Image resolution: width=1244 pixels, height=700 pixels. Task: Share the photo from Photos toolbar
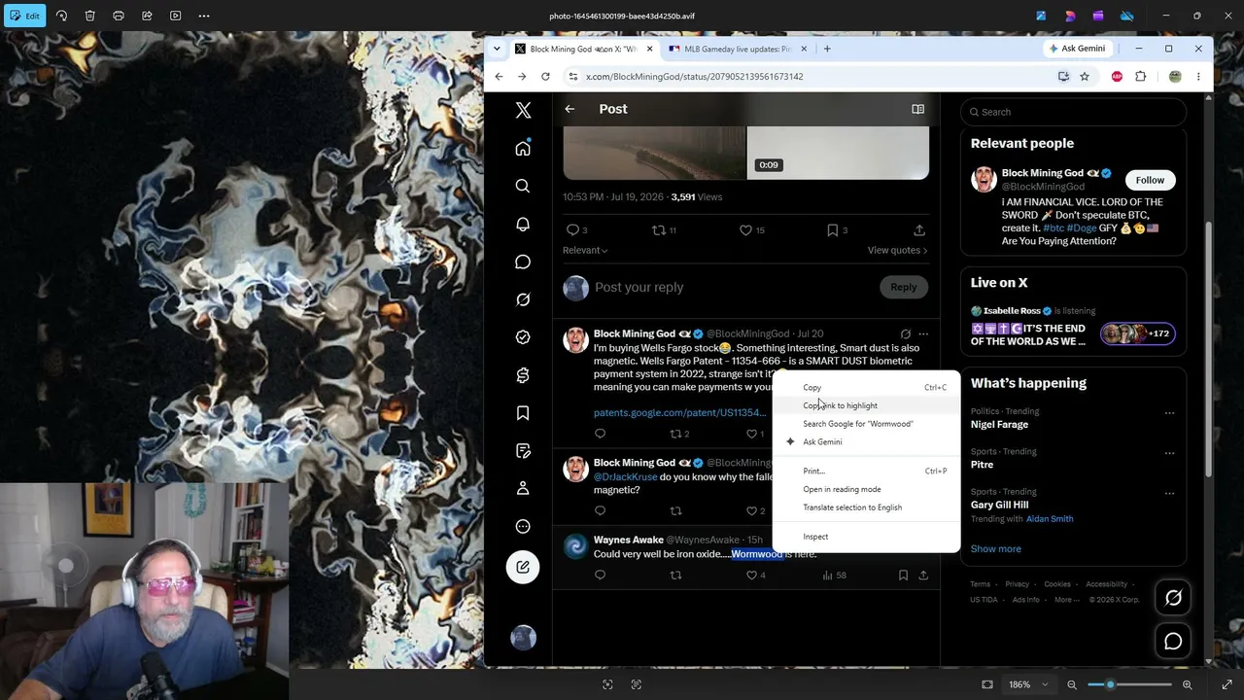(147, 16)
